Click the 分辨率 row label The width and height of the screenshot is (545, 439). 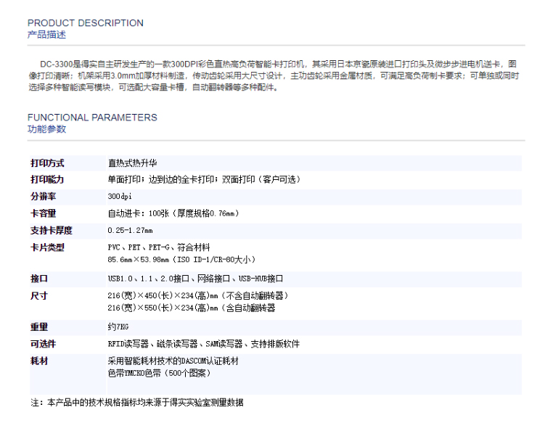[43, 197]
